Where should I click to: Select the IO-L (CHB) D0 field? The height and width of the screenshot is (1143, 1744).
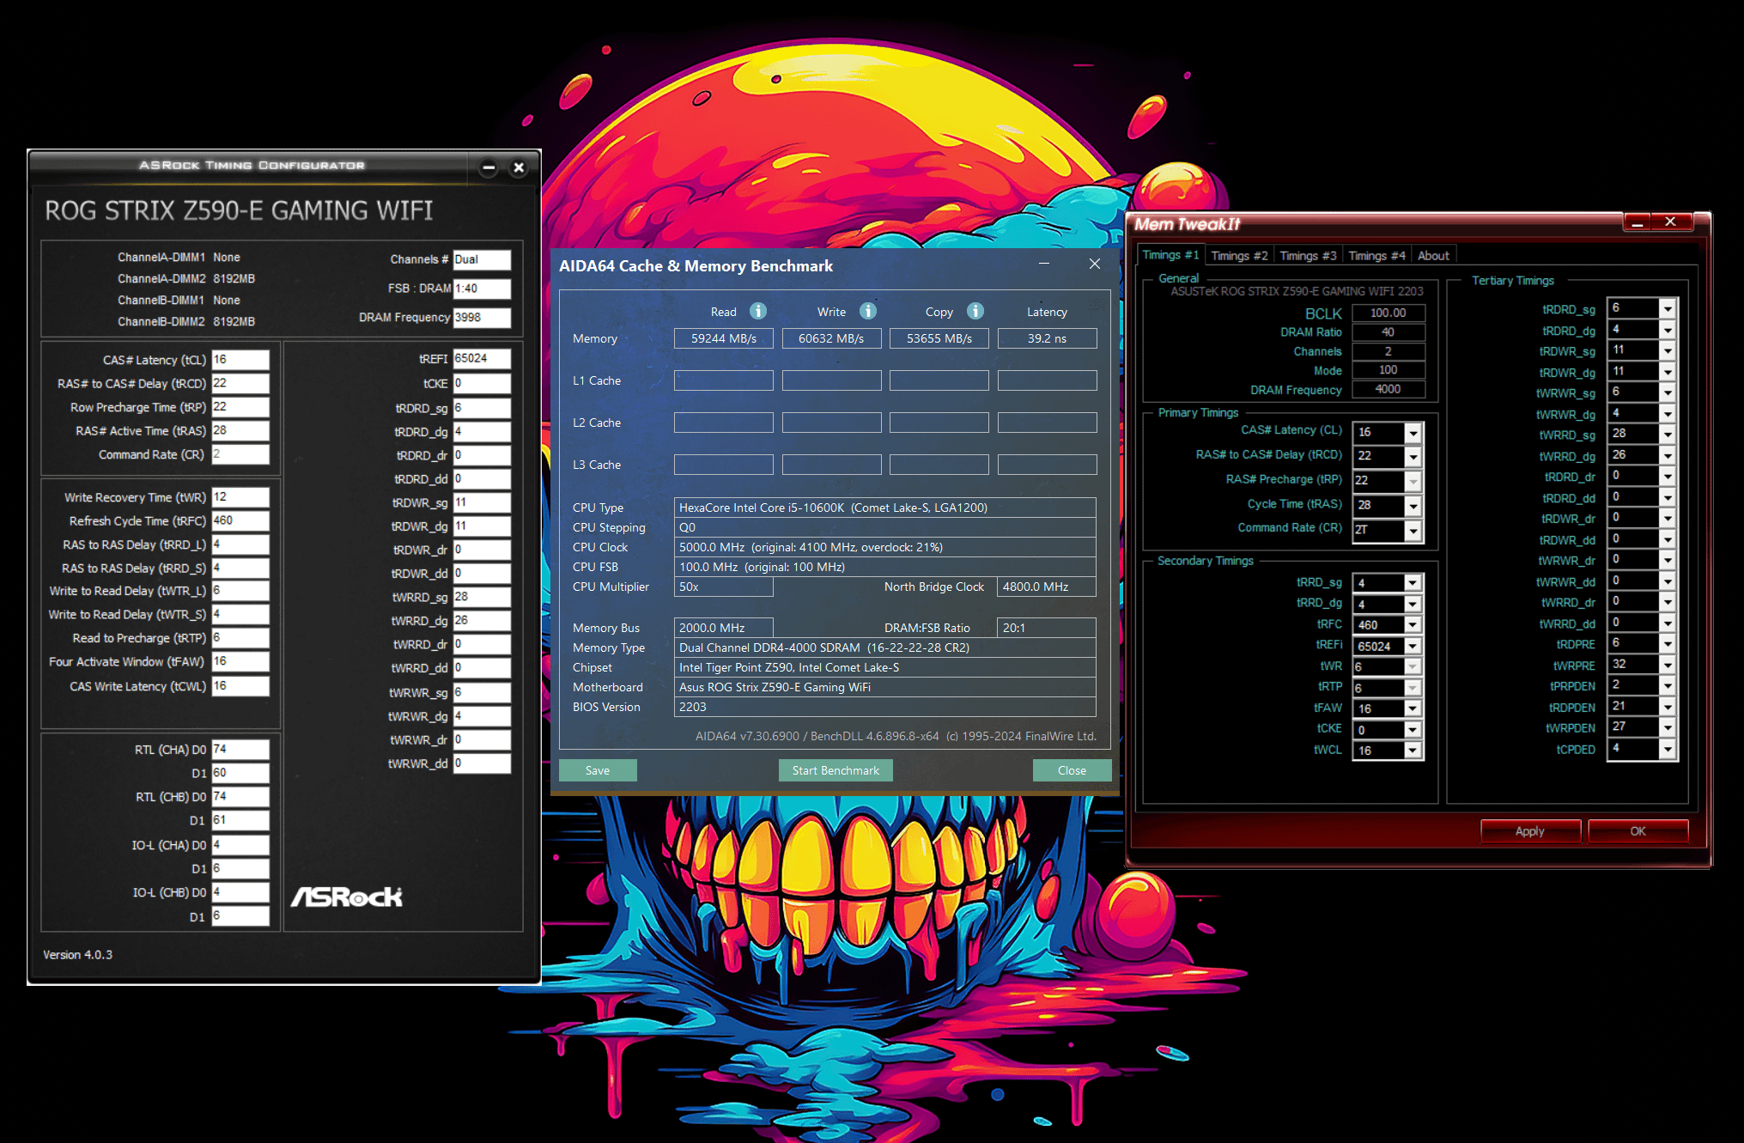240,892
